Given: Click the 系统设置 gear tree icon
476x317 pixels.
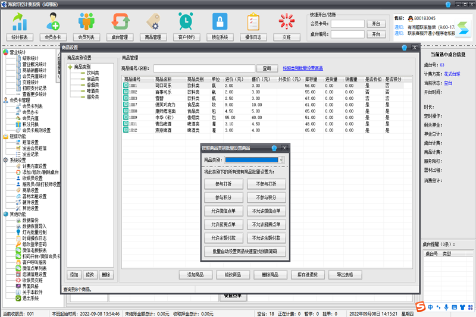Looking at the screenshot, I should [x=6, y=160].
